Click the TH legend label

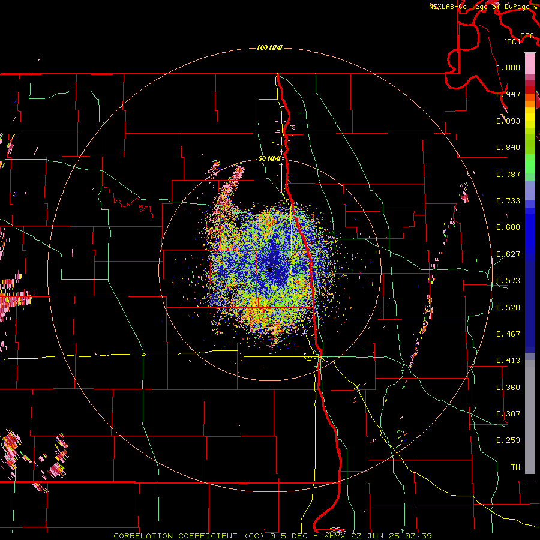[515, 467]
